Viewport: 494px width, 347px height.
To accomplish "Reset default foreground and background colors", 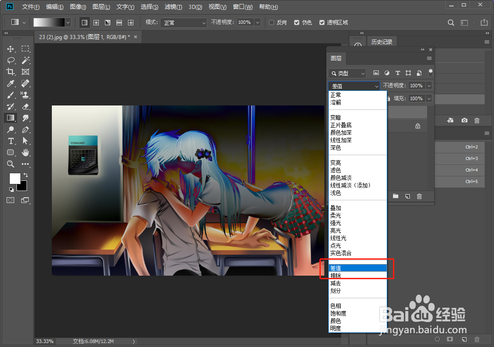I will click(12, 189).
